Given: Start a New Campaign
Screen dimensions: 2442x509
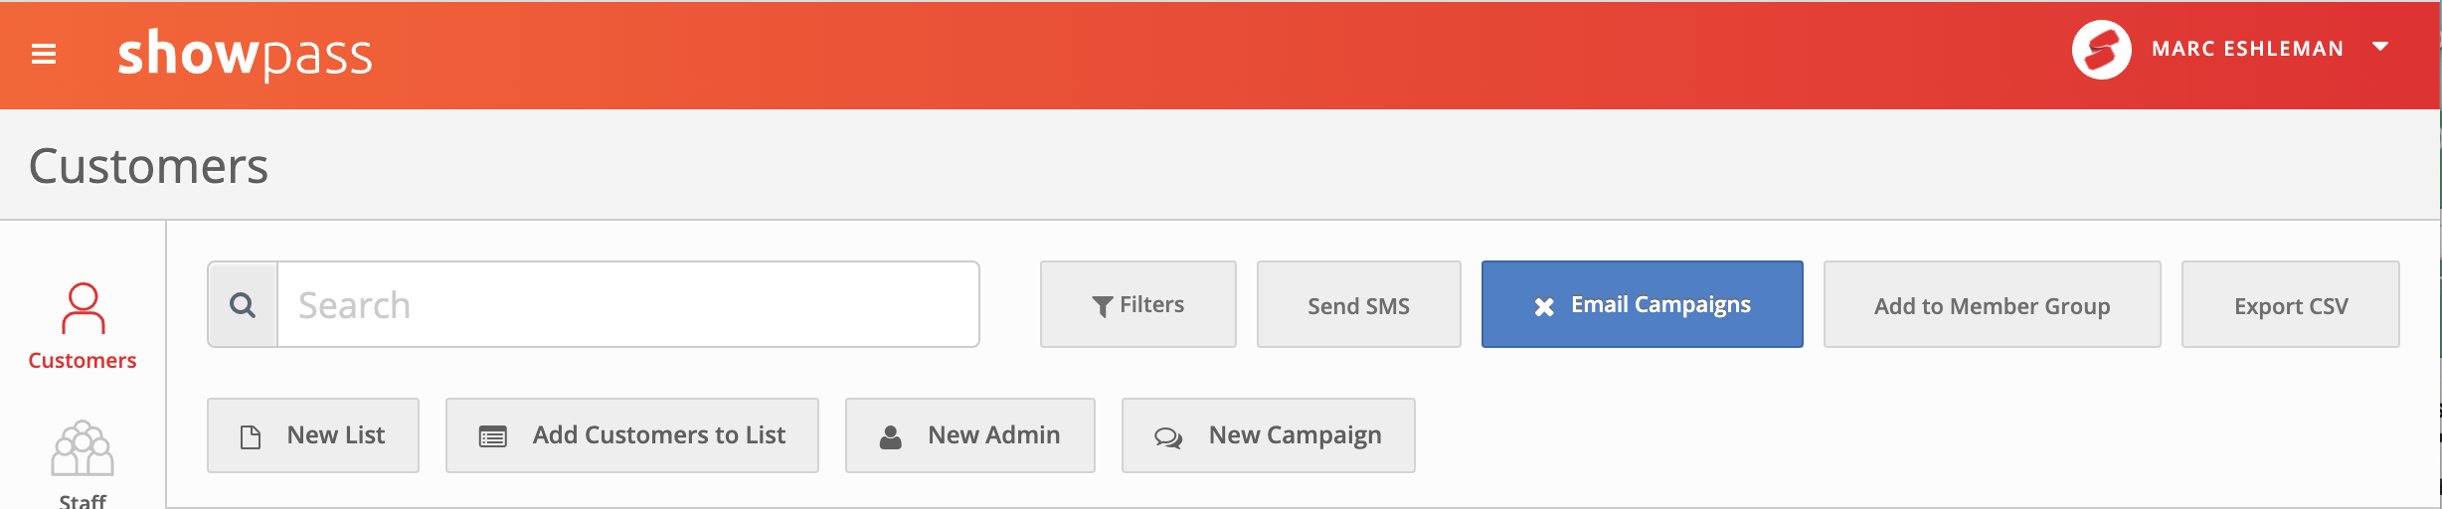Looking at the screenshot, I should point(1269,435).
